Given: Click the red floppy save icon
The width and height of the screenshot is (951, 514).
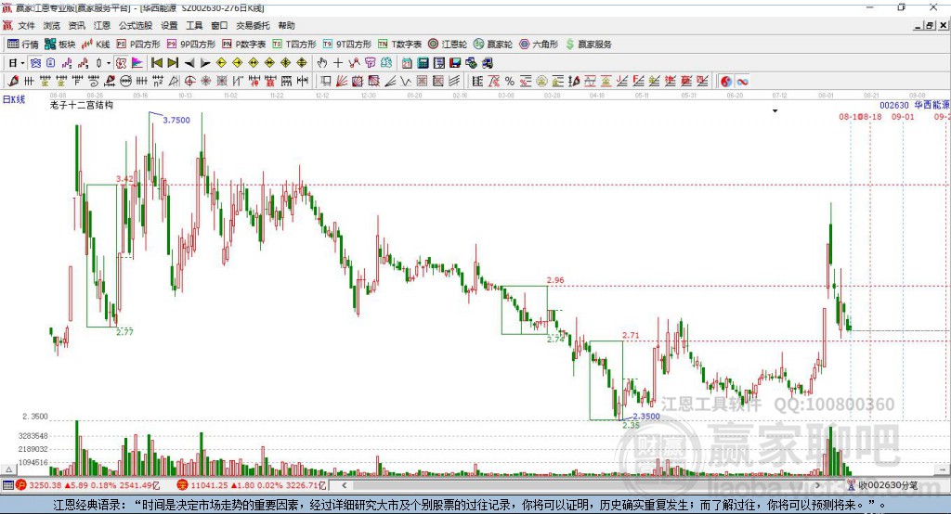Looking at the screenshot, I should (455, 63).
